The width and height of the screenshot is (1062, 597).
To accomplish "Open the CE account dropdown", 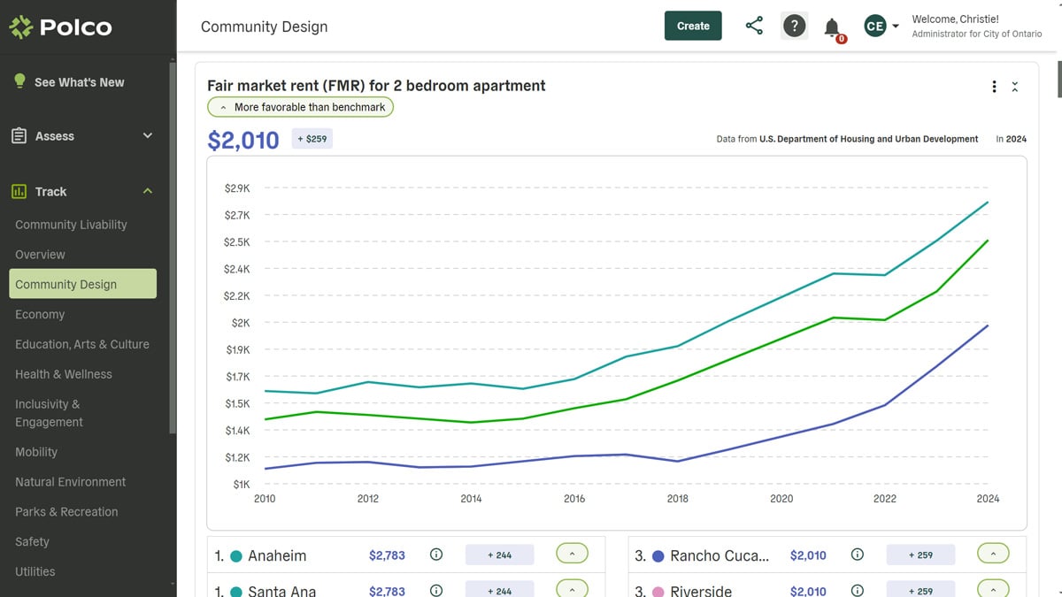I will [x=881, y=26].
